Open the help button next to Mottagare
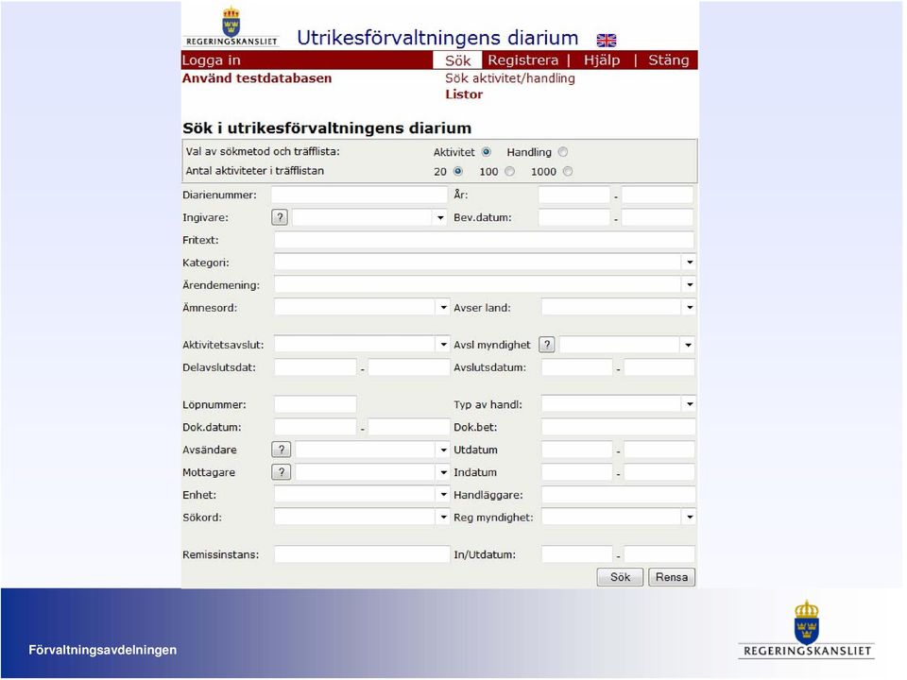This screenshot has height=680, width=907. coord(282,472)
